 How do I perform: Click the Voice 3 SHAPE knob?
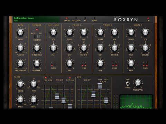pyautogui.click(x=131, y=32)
